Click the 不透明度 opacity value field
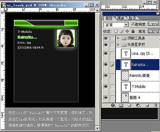The width and height of the screenshot is (160, 132). click(153, 24)
